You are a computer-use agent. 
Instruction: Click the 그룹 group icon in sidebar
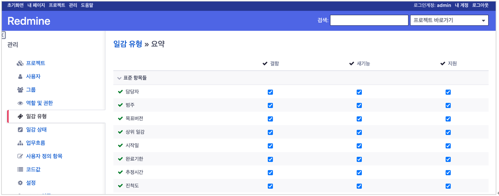tap(20, 90)
